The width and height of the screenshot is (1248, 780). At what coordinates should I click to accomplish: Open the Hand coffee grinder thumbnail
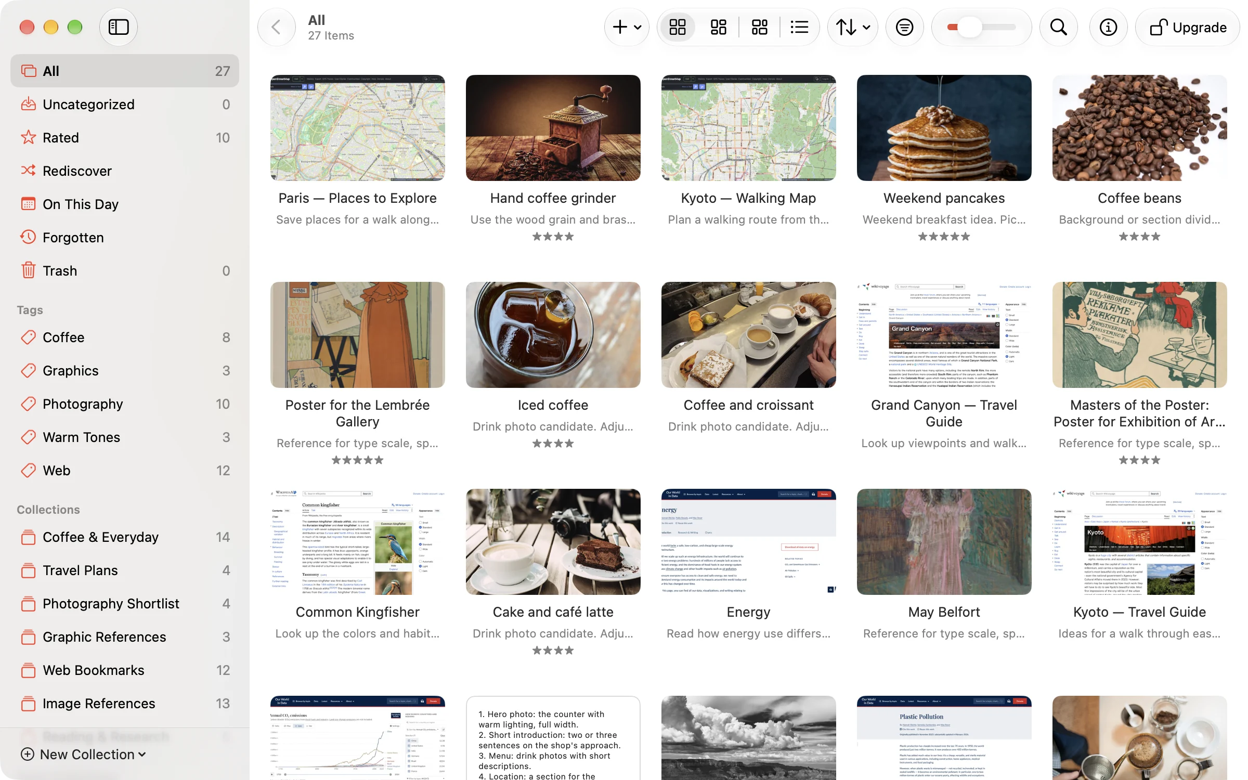tap(553, 128)
